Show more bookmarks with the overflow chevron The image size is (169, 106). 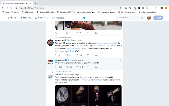pos(166,12)
